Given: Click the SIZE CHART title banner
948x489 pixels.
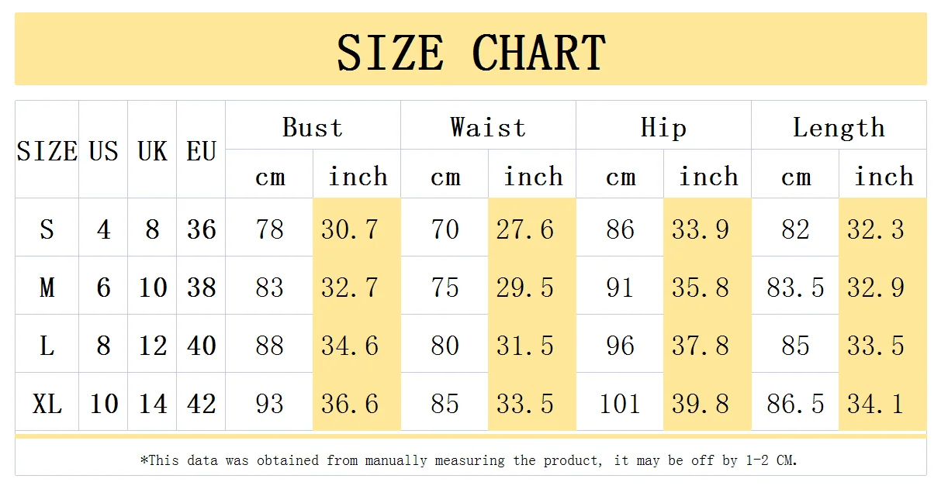Looking at the screenshot, I should point(470,49).
